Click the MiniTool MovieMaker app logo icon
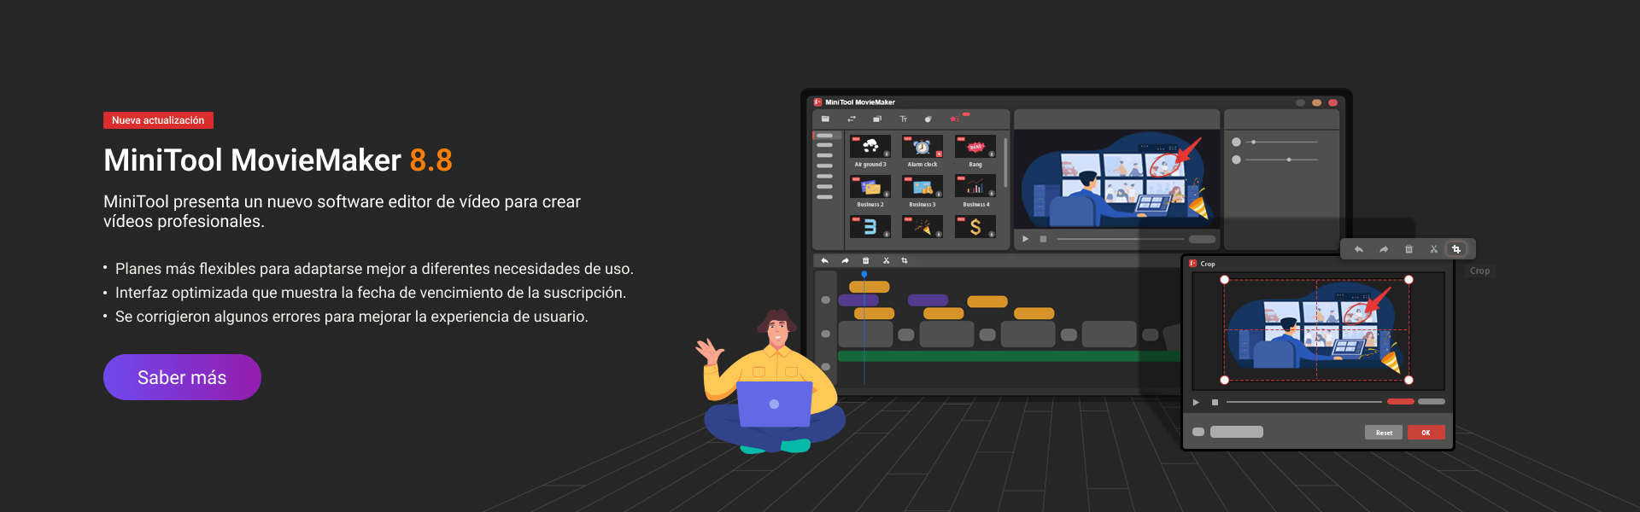This screenshot has width=1640, height=512. point(817,102)
